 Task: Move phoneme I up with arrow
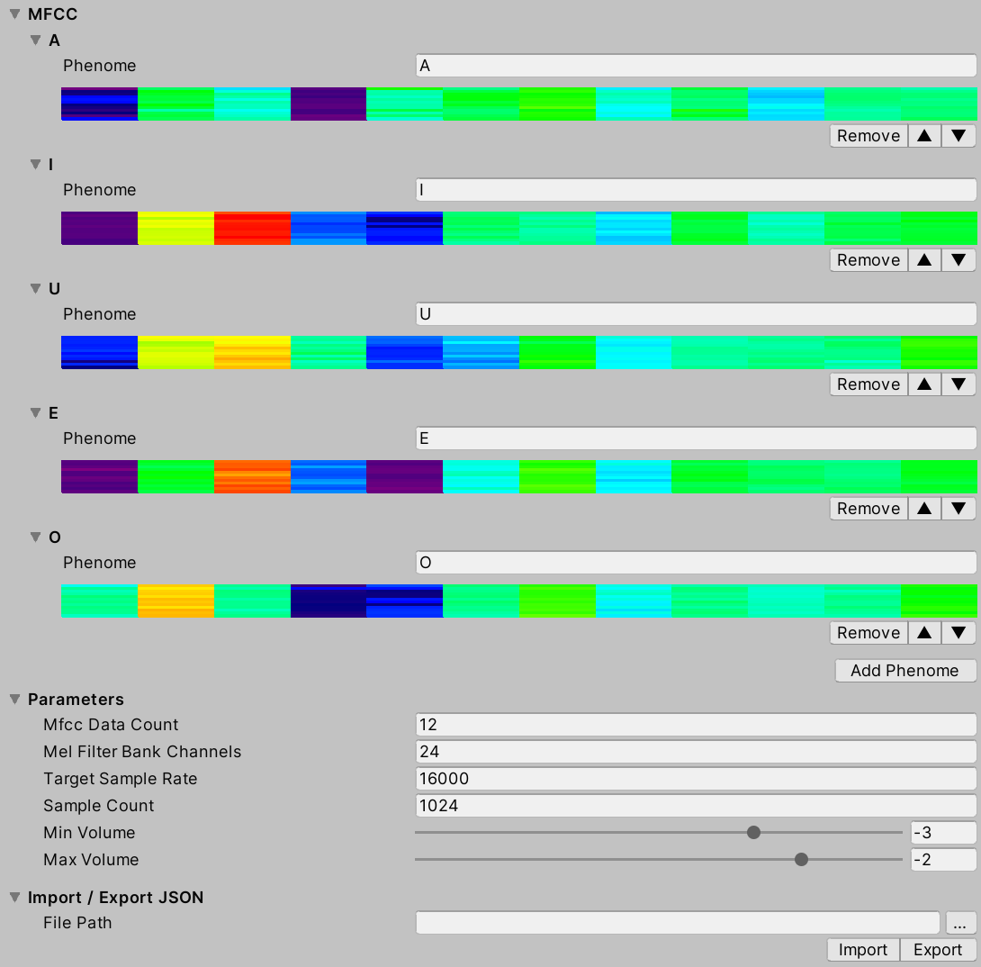(924, 259)
